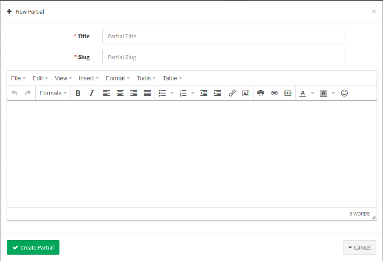Screen dimensions: 383x261
Task: Open the Edit menu
Action: pyautogui.click(x=40, y=78)
